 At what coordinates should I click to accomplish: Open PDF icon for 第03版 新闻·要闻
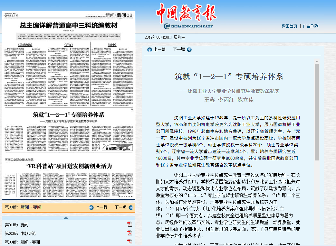pos(129,242)
